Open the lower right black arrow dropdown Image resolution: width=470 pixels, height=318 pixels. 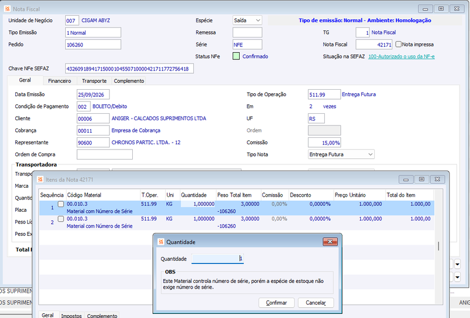pos(458,277)
